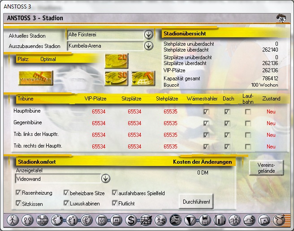Viewport: 294px width, 231px height.
Task: Open the 3D stadium view
Action: click(117, 78)
